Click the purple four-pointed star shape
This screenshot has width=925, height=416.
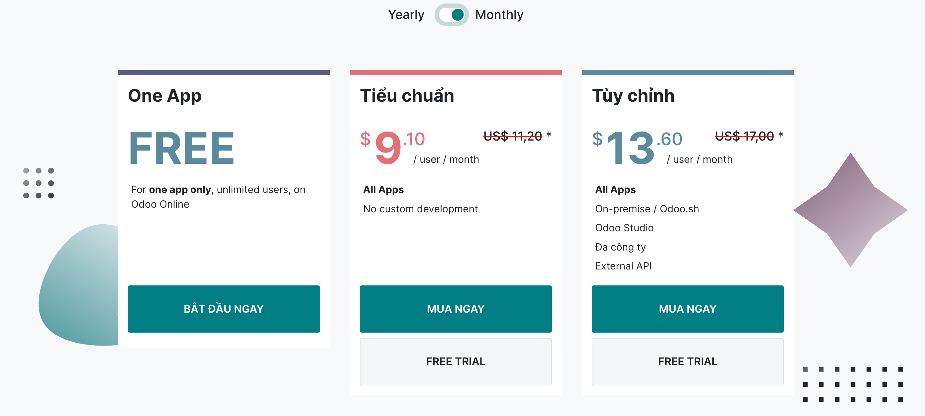pyautogui.click(x=850, y=210)
